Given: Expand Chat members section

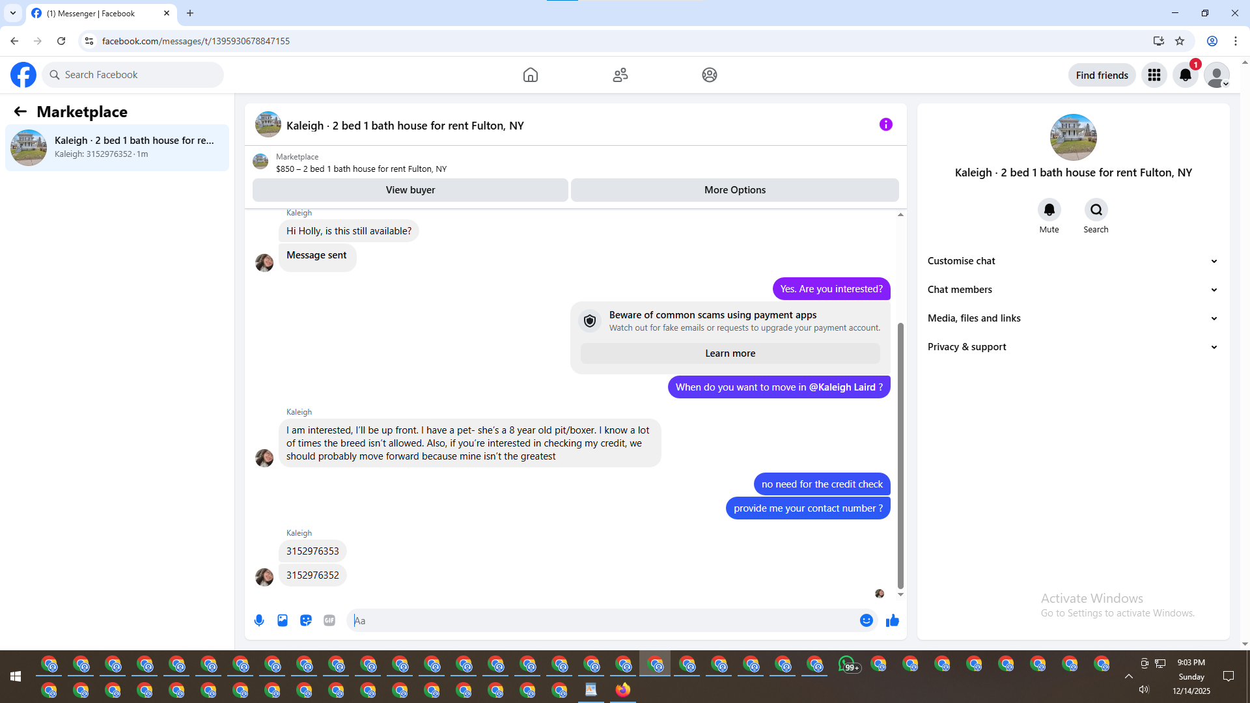Looking at the screenshot, I should coord(1072,290).
